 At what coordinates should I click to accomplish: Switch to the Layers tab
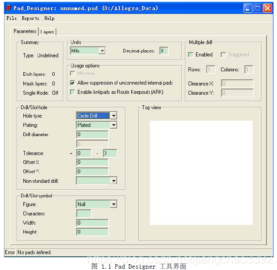48,32
